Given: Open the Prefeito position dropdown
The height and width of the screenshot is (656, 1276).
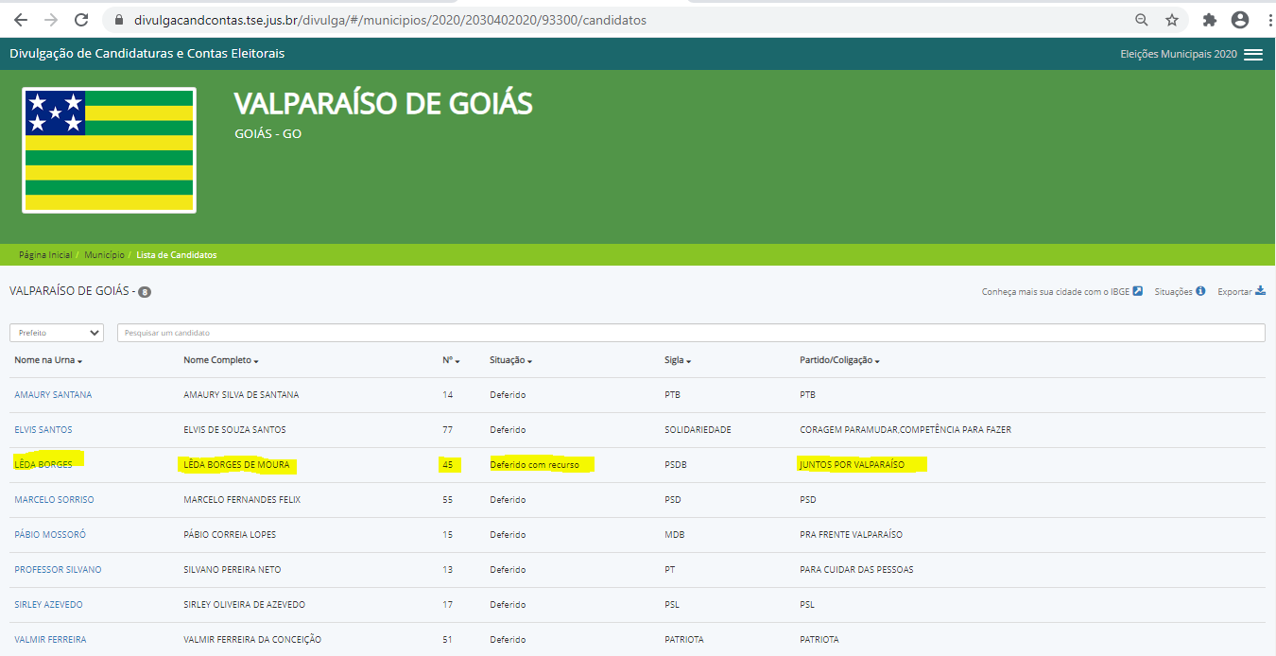Looking at the screenshot, I should click(x=57, y=333).
